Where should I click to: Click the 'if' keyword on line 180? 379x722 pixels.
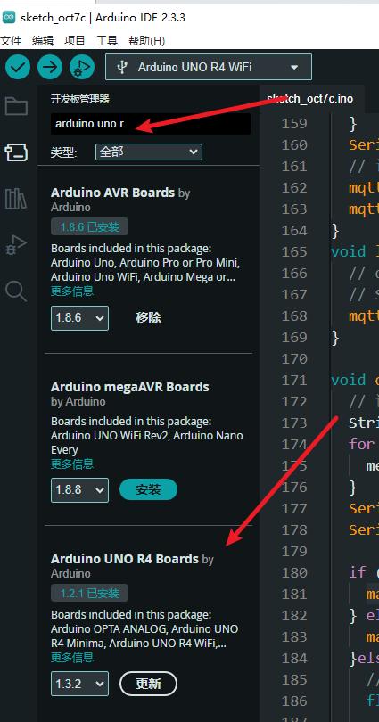(358, 573)
